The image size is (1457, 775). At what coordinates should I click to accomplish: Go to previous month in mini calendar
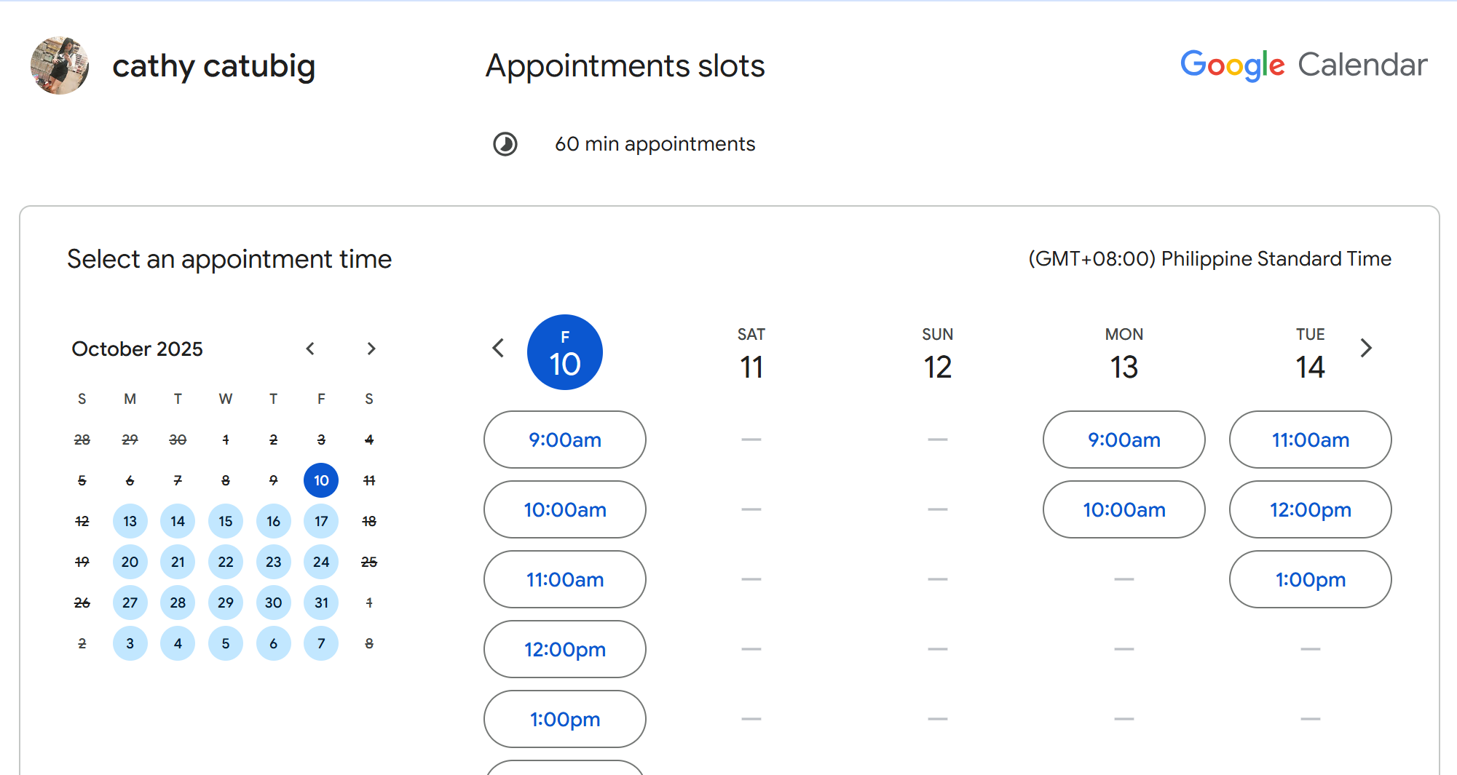[310, 349]
